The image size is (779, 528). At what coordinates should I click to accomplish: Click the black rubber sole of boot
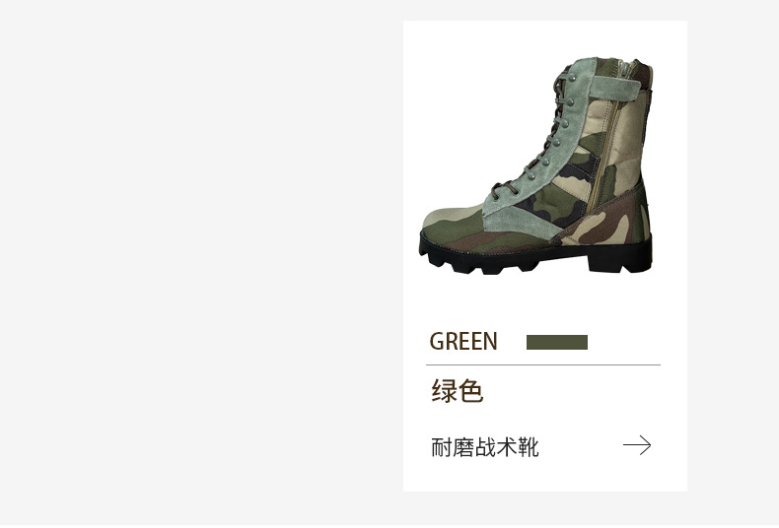[535, 255]
